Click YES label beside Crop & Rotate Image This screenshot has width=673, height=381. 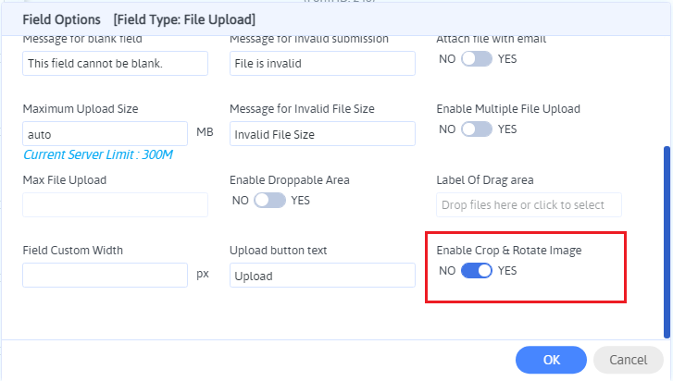(507, 271)
